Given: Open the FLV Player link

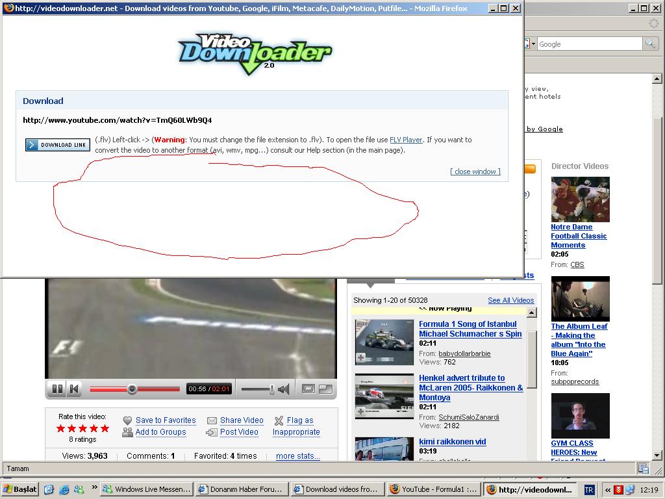Looking at the screenshot, I should coord(406,140).
